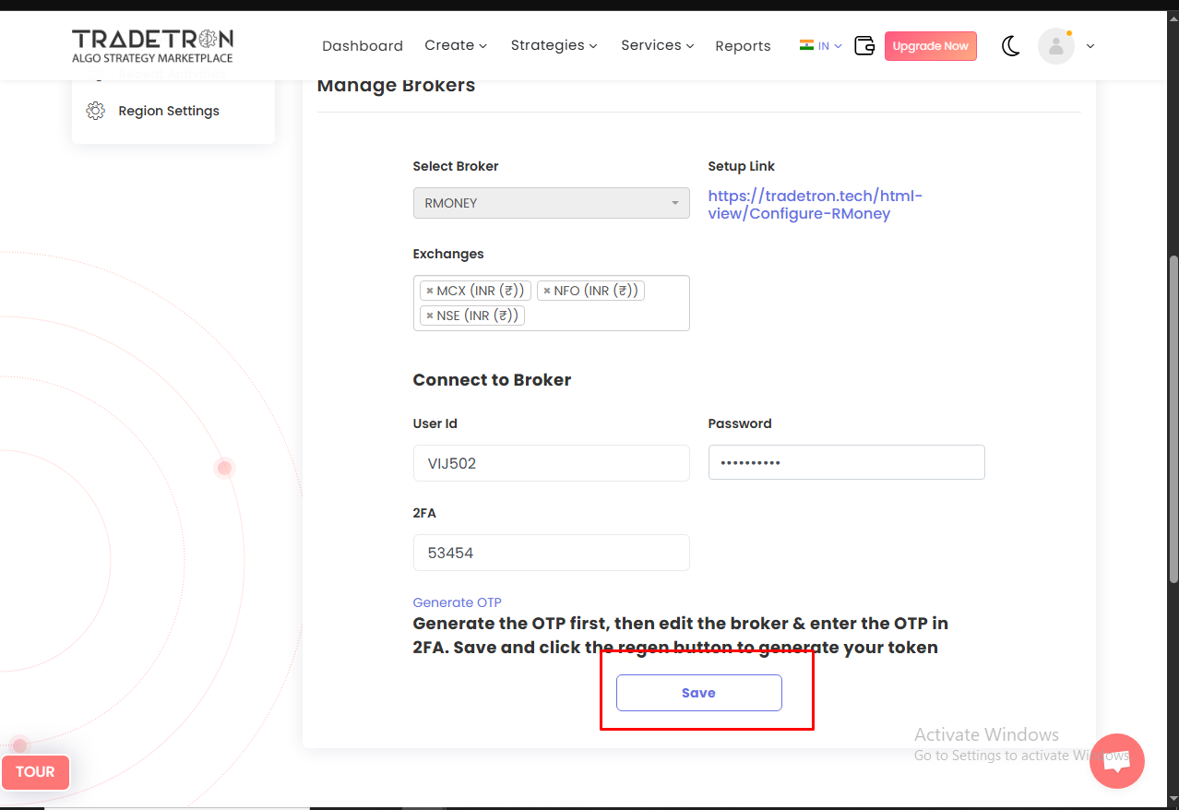1179x810 pixels.
Task: Open the Select Broker RMONEY dropdown
Action: coord(552,203)
